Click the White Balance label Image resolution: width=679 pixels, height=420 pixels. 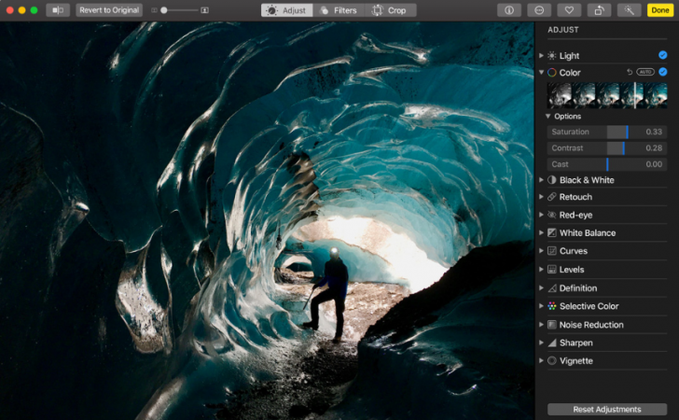pyautogui.click(x=588, y=232)
